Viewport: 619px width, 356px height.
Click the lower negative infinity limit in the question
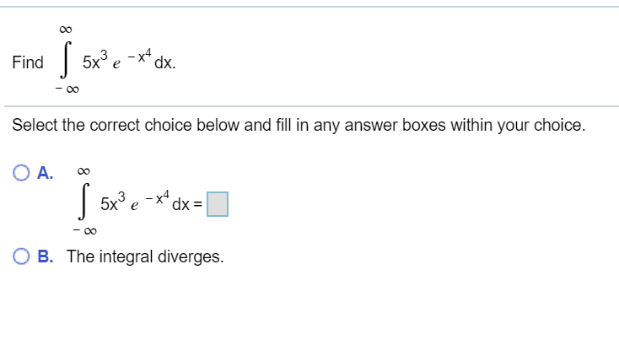tap(67, 89)
